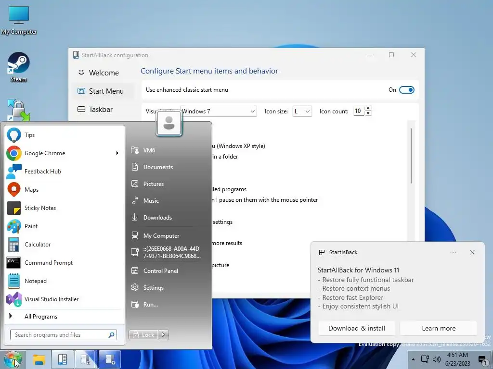The image size is (493, 369).
Task: Open VM6 user folder
Action: pyautogui.click(x=168, y=150)
